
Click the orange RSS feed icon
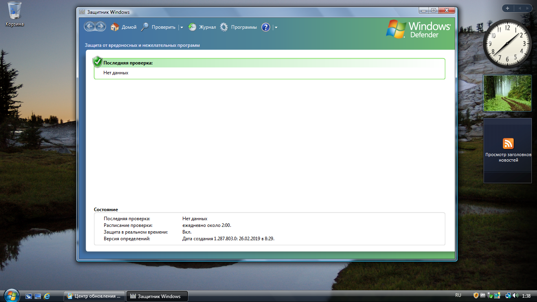(x=508, y=144)
